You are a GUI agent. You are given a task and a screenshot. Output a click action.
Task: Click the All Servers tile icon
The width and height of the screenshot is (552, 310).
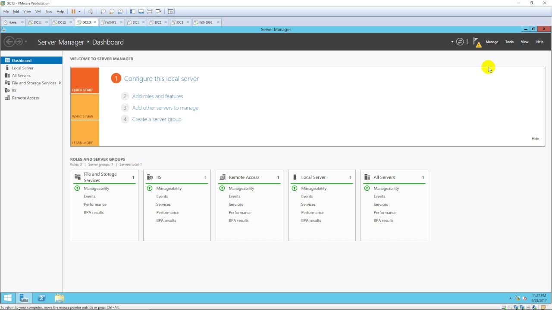point(367,177)
